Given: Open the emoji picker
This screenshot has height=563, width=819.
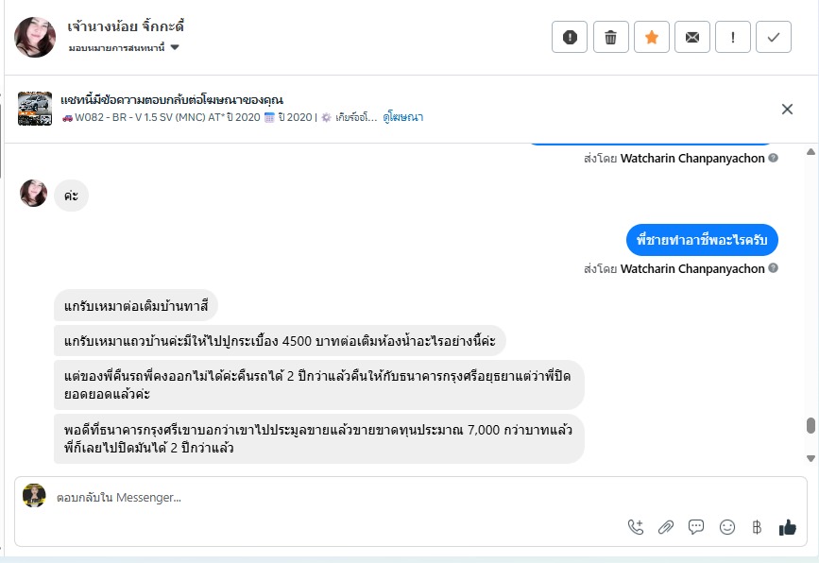Looking at the screenshot, I should (726, 527).
